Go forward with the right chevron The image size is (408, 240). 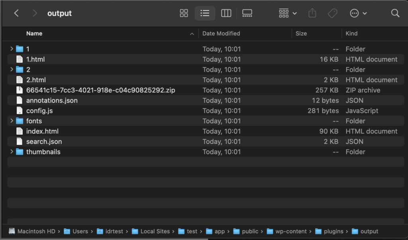(x=35, y=13)
